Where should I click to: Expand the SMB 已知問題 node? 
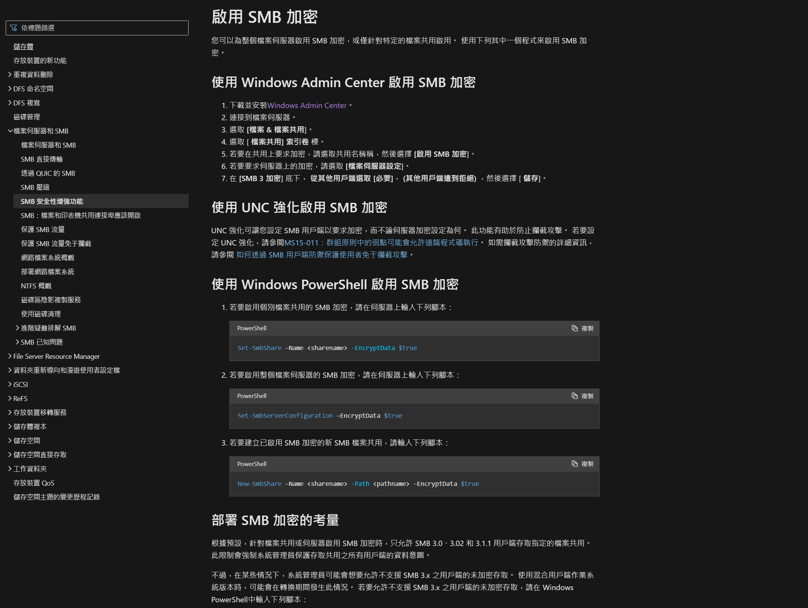point(17,342)
